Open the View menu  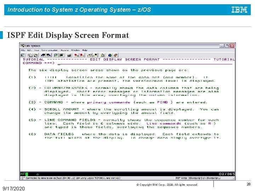(x=36, y=50)
